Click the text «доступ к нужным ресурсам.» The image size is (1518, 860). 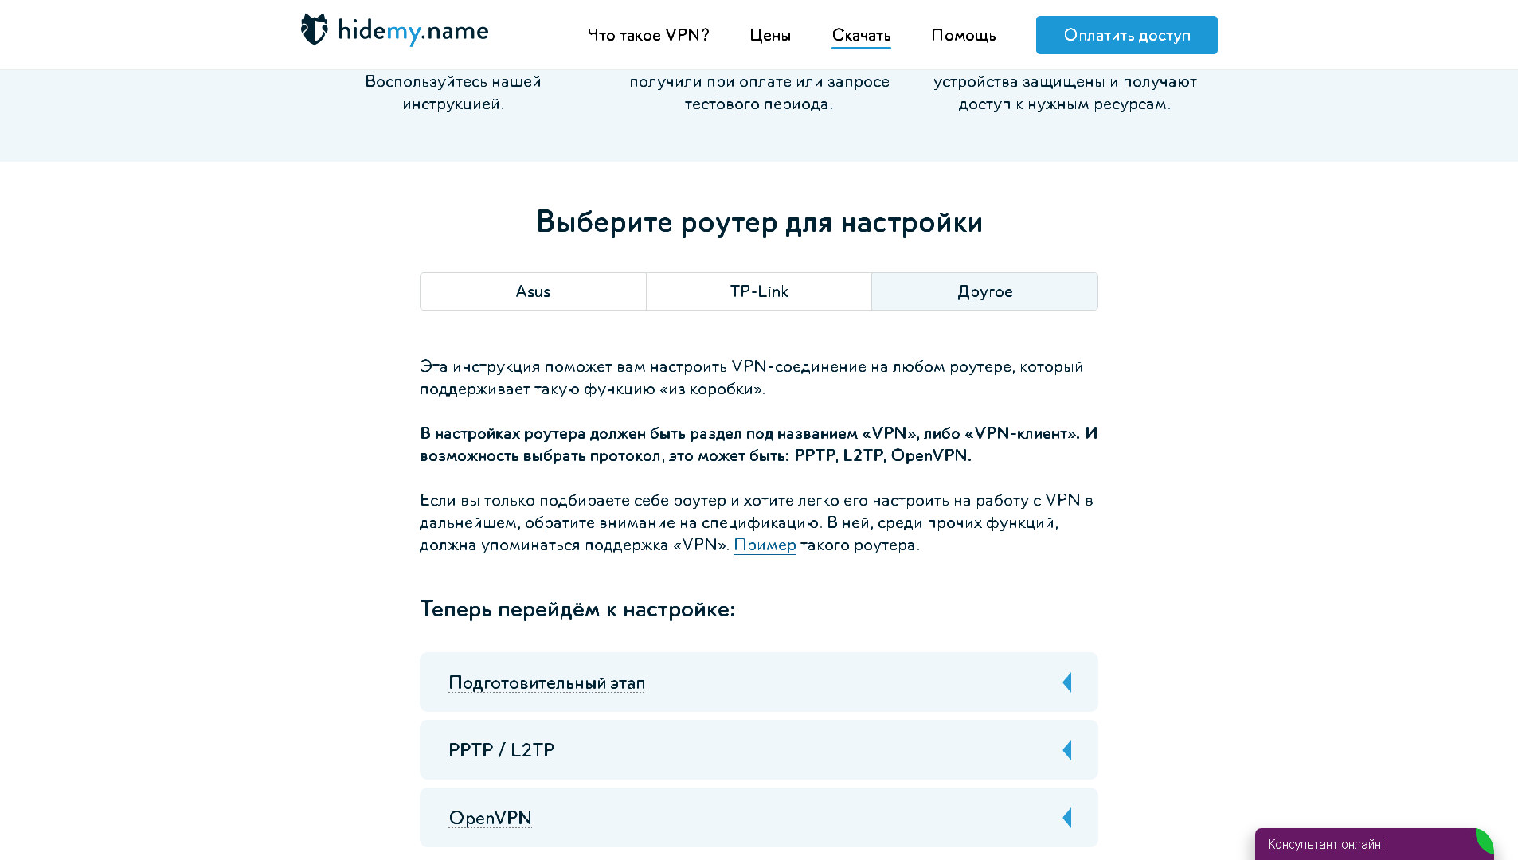click(x=1065, y=104)
